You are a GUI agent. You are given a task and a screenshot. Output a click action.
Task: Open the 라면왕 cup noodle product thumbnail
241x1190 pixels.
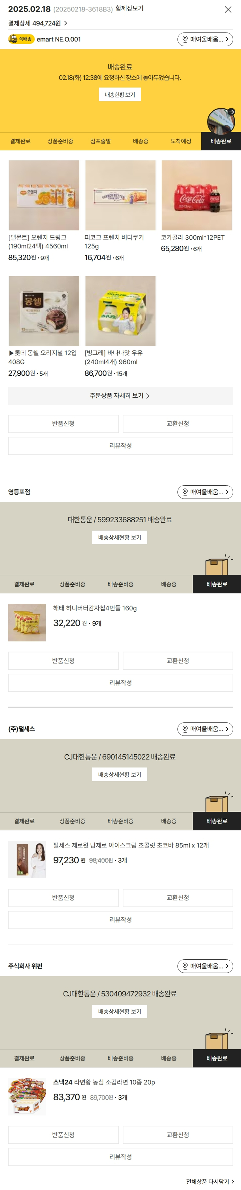point(27,1097)
